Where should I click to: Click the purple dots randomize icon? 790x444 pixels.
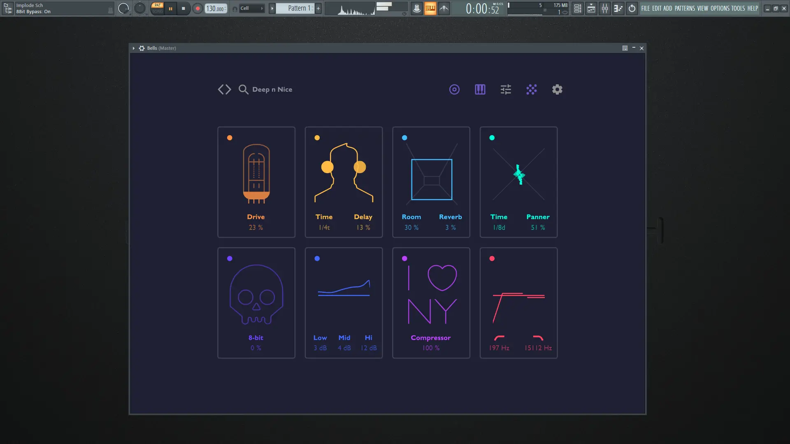point(532,90)
